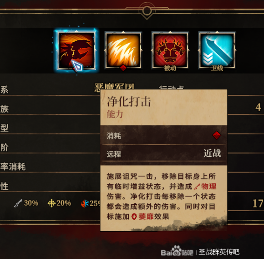Select the dragon silhouette skill icon

[x=76, y=51]
